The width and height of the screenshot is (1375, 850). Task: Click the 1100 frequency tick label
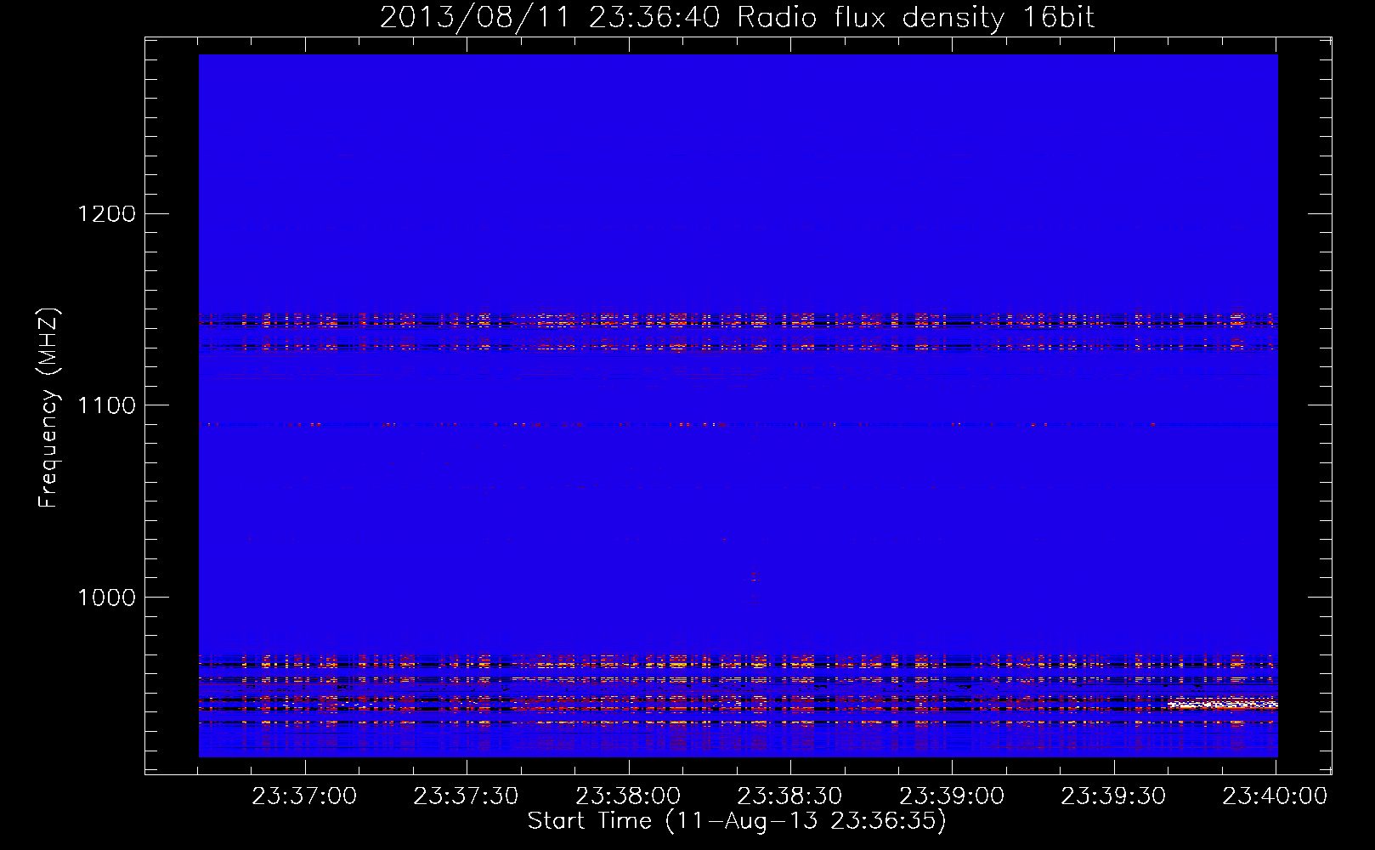click(106, 405)
